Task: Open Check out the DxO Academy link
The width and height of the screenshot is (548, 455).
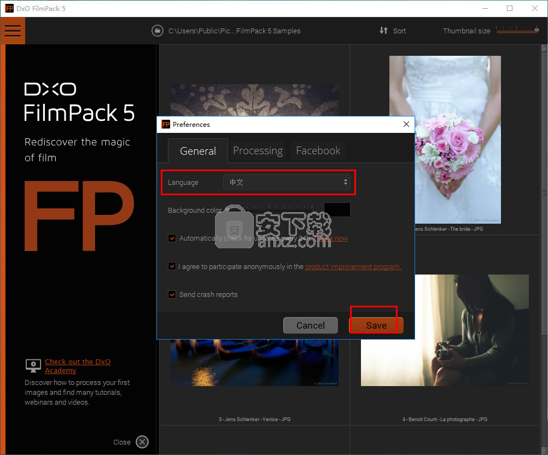Action: pos(78,366)
